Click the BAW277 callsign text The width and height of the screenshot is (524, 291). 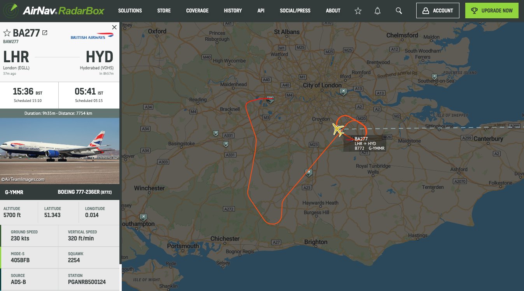coord(11,42)
